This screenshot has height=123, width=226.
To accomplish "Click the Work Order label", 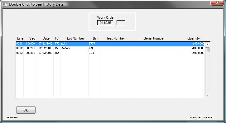I will [x=106, y=17].
